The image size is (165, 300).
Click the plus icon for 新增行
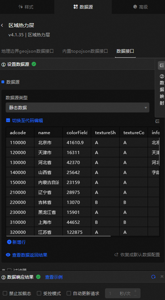point(9,242)
